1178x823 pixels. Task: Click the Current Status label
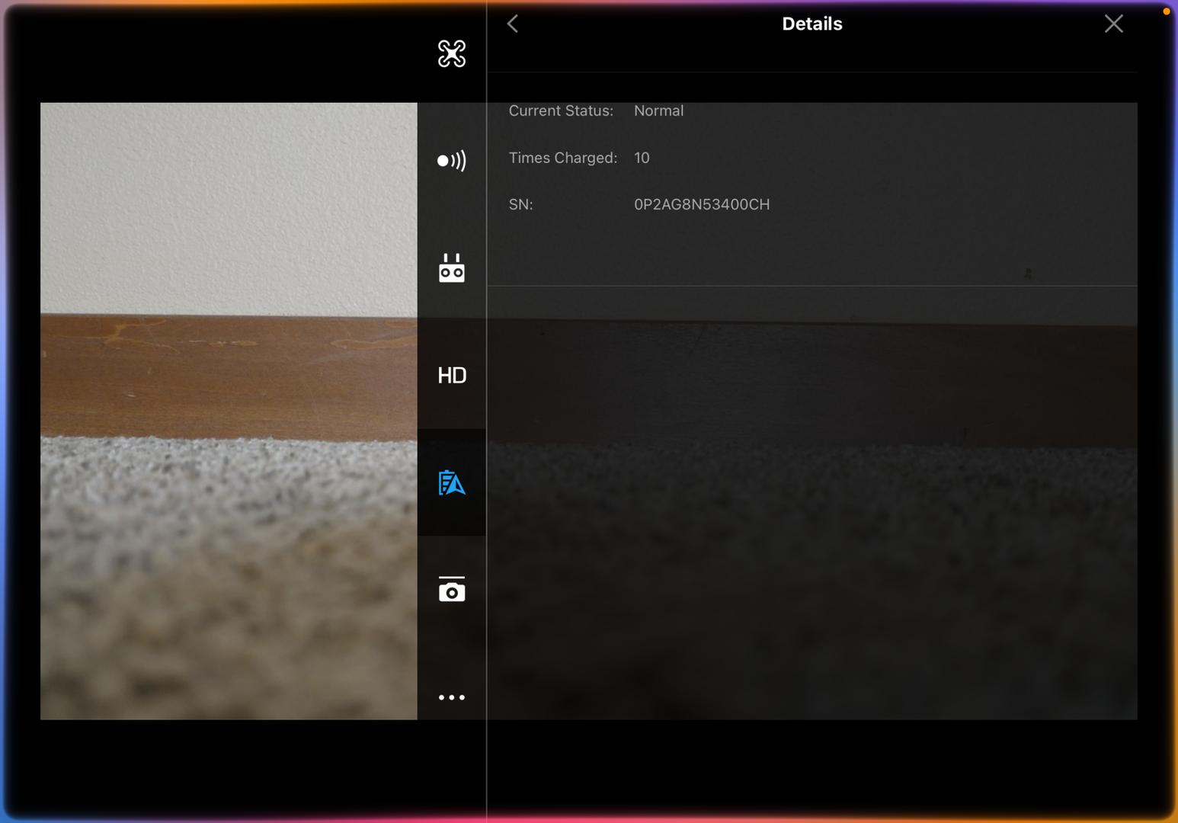coord(561,110)
